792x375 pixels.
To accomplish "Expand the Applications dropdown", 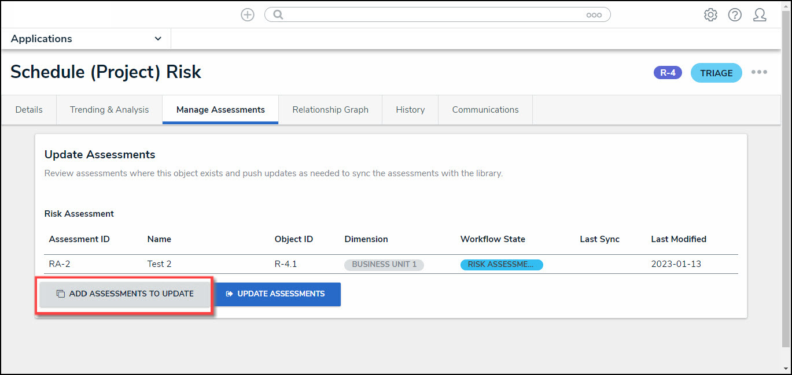I will [86, 39].
